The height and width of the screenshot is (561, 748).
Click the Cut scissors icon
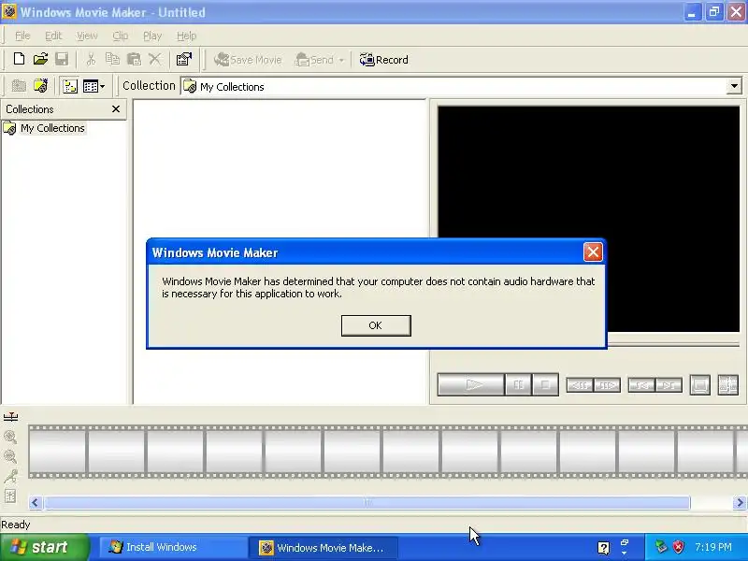pyautogui.click(x=91, y=59)
